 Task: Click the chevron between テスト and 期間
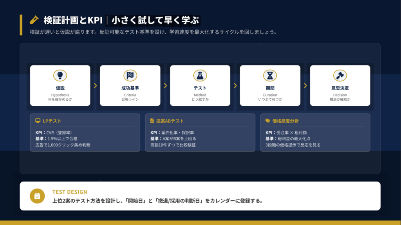pos(235,85)
